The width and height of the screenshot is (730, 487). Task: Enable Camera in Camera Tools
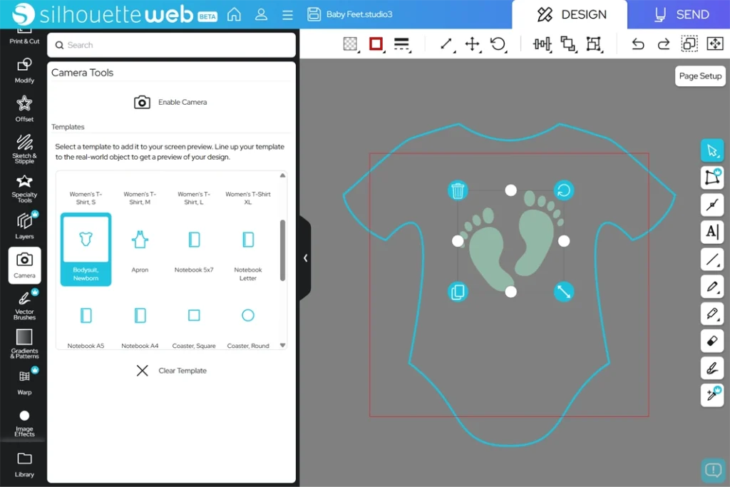[x=171, y=102]
